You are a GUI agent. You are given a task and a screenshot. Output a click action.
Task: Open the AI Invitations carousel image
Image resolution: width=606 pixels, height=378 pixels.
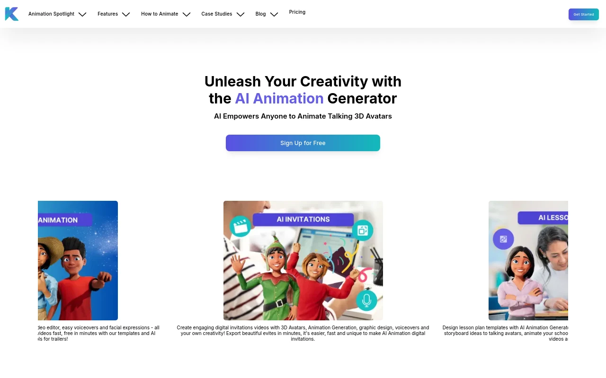tap(303, 261)
